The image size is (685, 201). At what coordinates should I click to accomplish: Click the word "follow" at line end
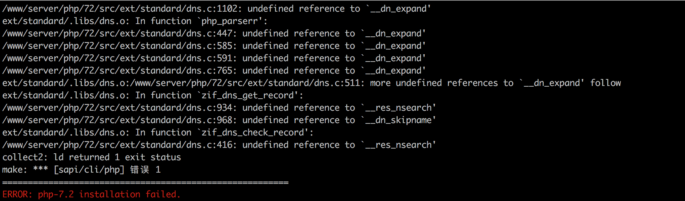click(x=605, y=83)
